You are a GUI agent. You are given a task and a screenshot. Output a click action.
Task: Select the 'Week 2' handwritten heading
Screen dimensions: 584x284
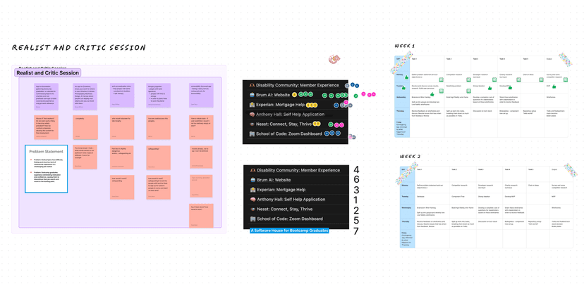click(410, 157)
